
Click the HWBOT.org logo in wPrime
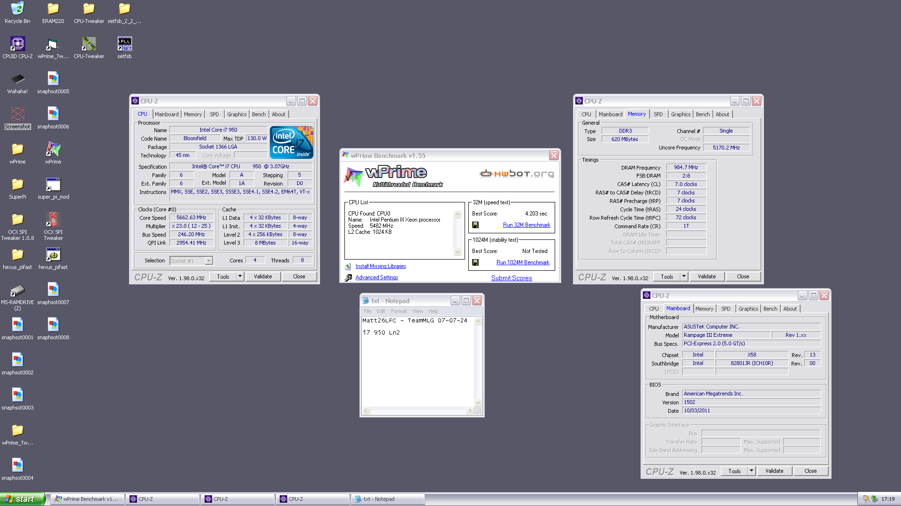click(517, 174)
